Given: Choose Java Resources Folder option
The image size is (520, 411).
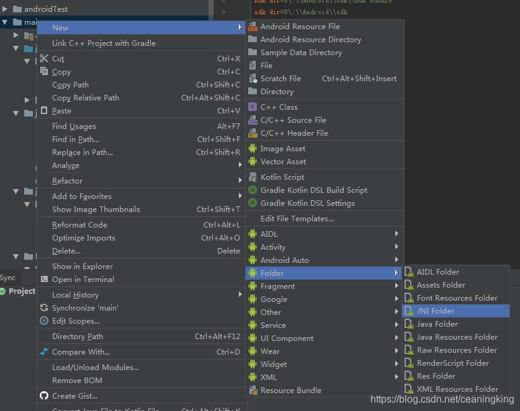Looking at the screenshot, I should click(x=456, y=337).
